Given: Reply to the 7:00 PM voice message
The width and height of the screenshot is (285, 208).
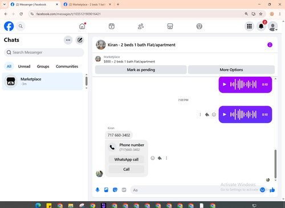Looking at the screenshot, I should 207,114.
